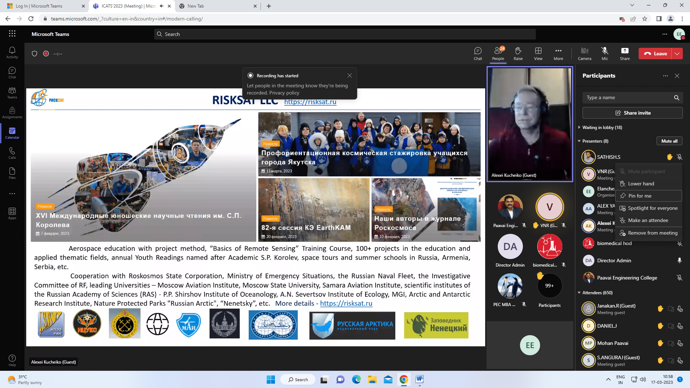Click the Raise hand icon

coord(518,53)
